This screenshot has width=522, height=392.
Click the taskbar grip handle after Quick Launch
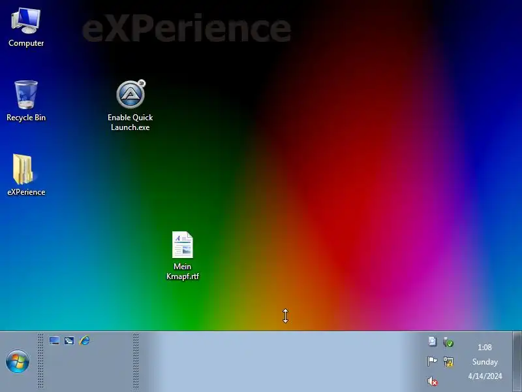(136, 361)
